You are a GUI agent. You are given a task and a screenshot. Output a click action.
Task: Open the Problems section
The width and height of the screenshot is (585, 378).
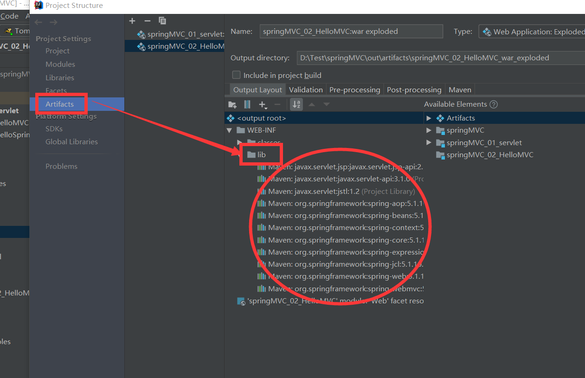61,167
